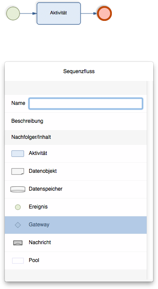Select the sequence flow arrow to the end event

coord(89,13)
